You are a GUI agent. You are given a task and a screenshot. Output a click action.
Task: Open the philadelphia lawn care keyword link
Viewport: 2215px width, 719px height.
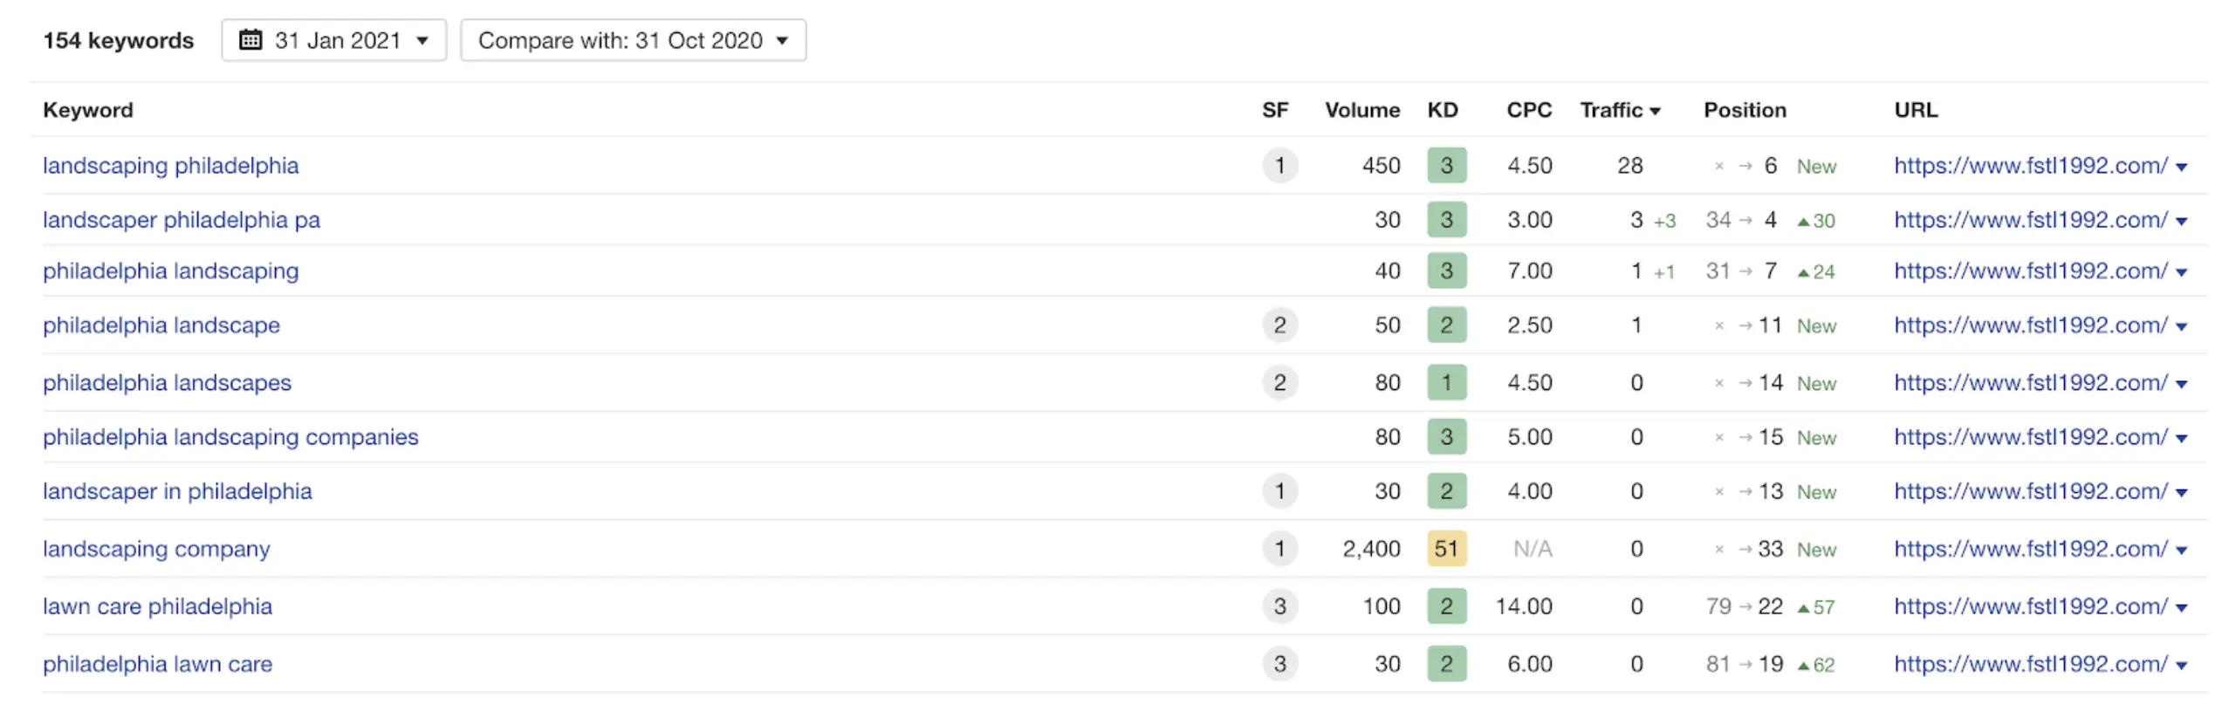pos(158,664)
